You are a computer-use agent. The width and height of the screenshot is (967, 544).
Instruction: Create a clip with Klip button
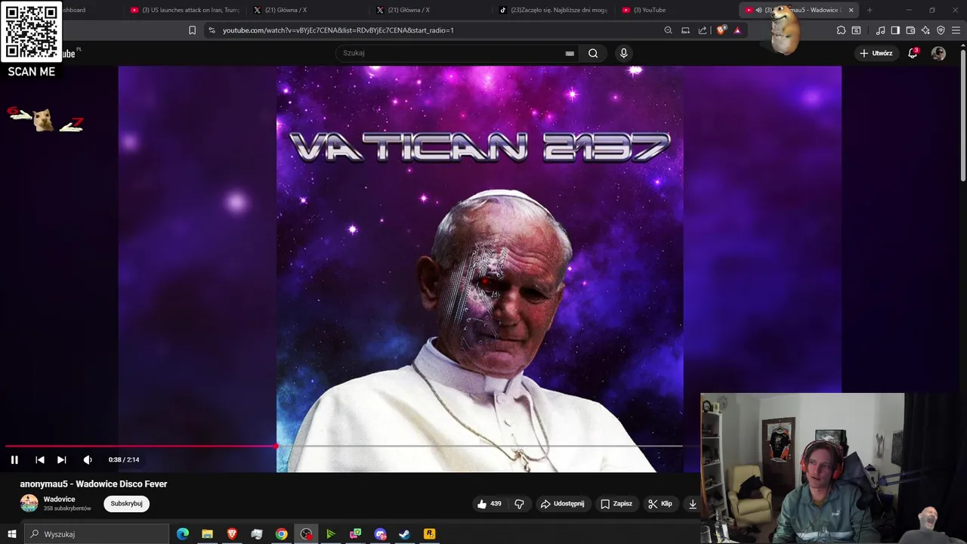[x=660, y=504]
